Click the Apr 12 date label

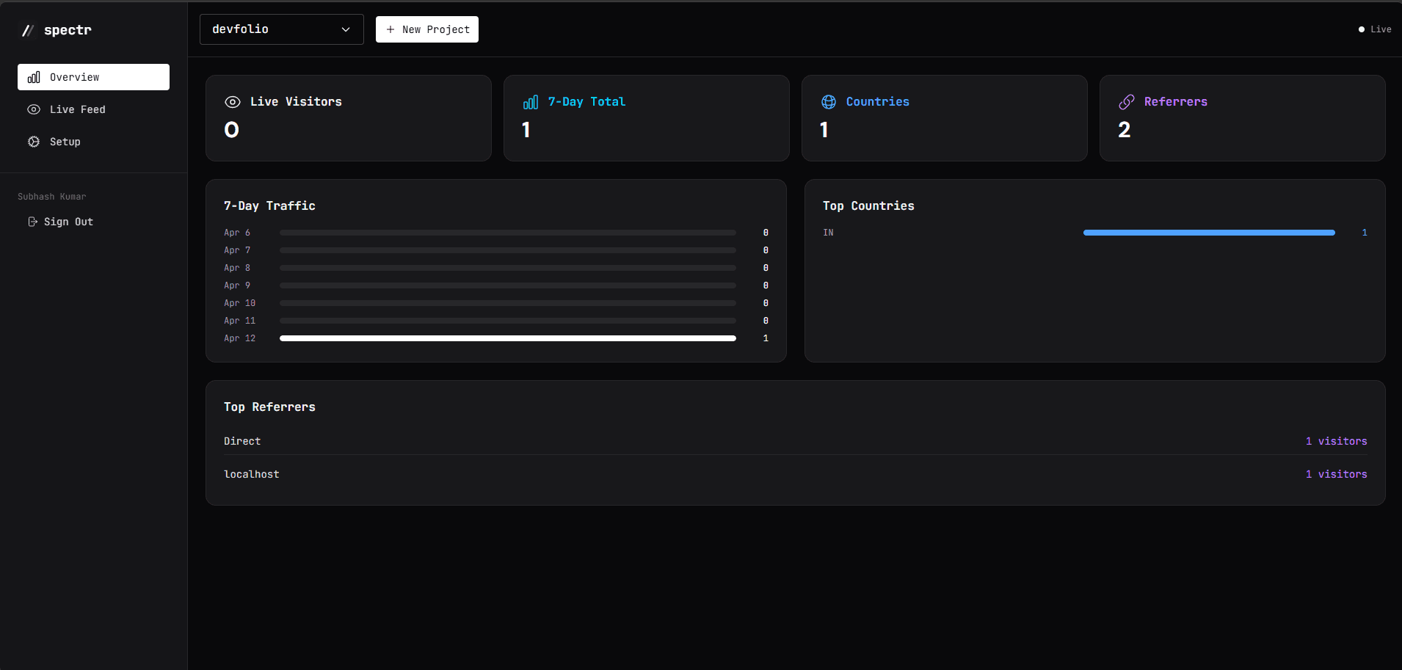240,338
